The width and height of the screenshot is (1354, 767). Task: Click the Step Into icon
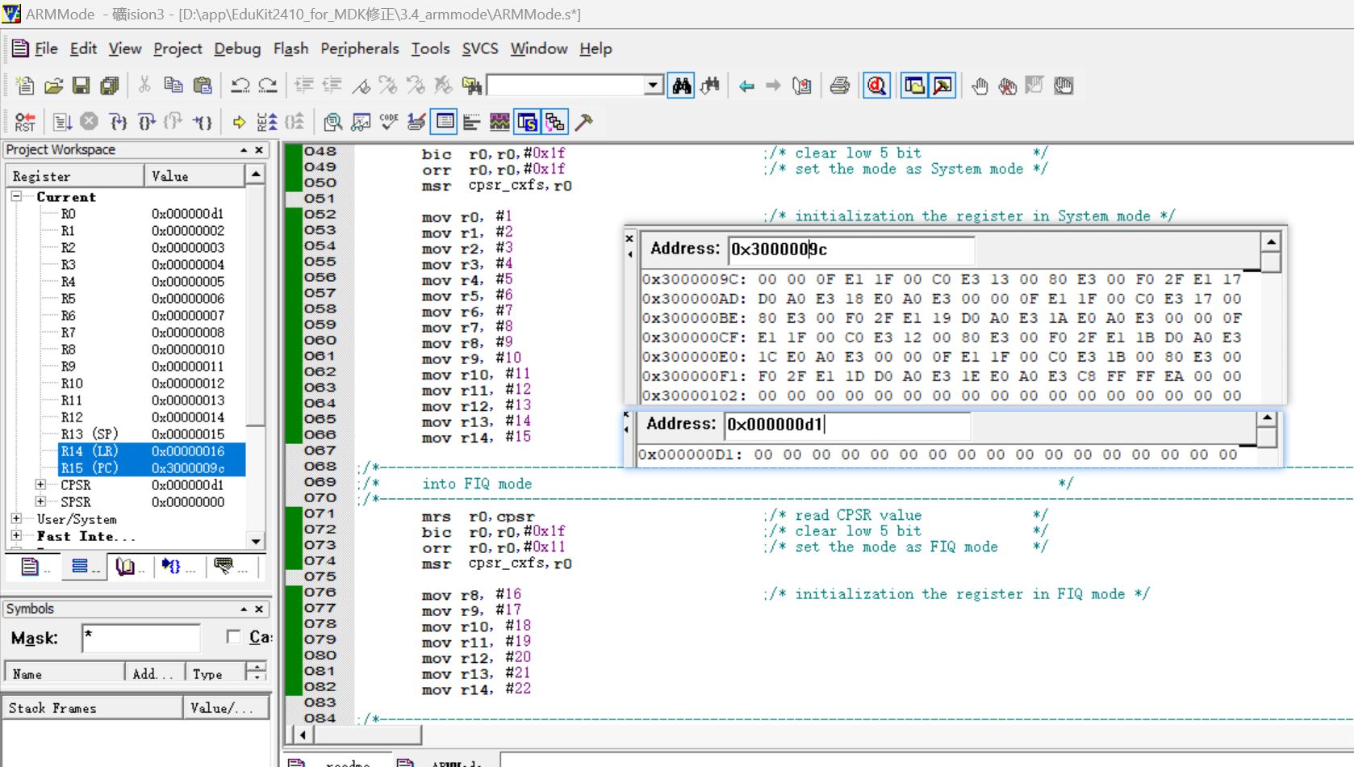[x=118, y=122]
